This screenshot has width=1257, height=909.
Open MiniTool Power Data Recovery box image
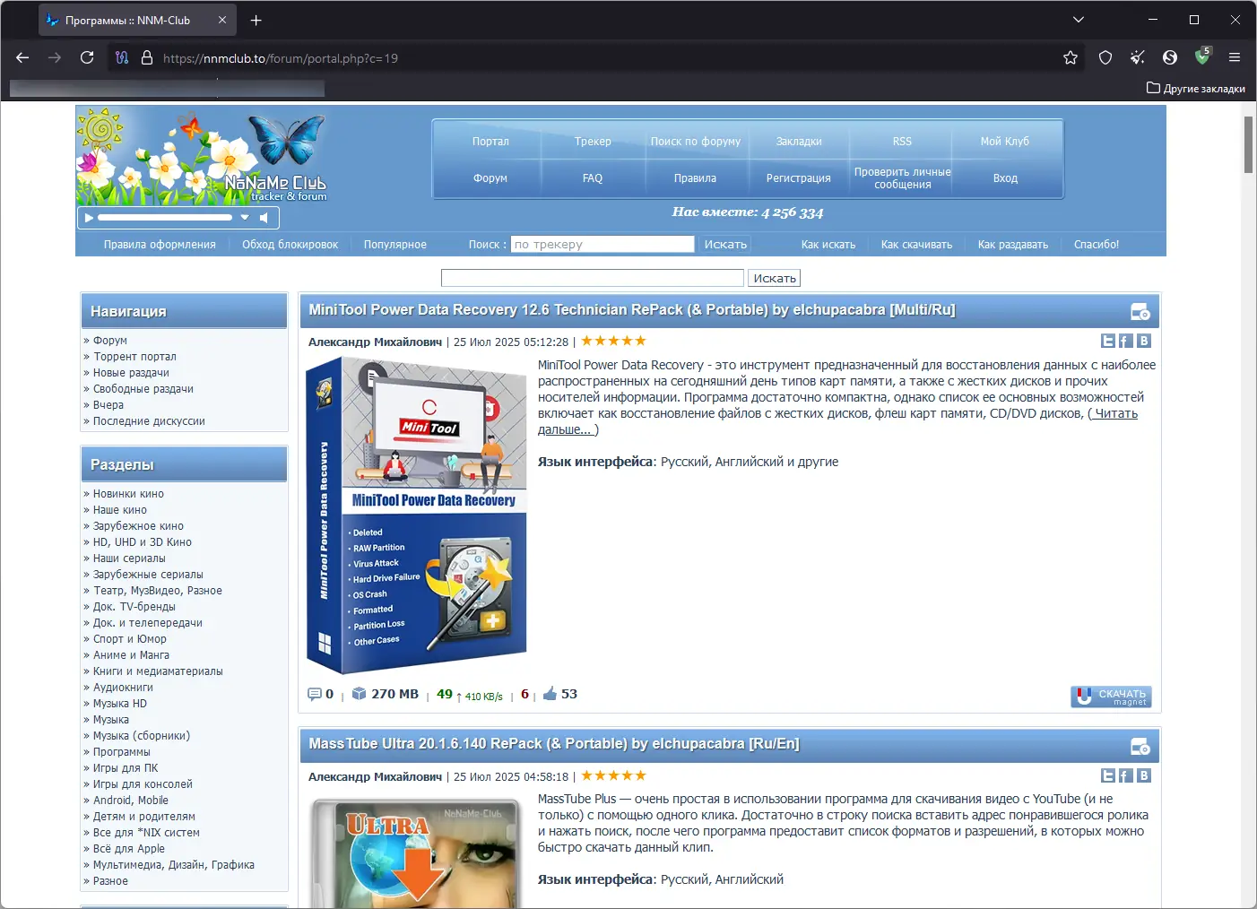pyautogui.click(x=416, y=515)
